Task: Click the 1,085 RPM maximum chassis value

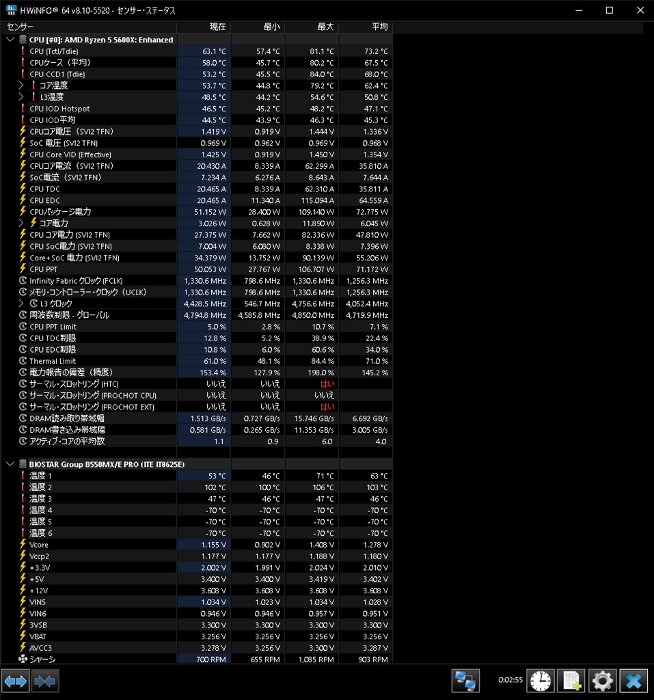Action: pos(316,660)
